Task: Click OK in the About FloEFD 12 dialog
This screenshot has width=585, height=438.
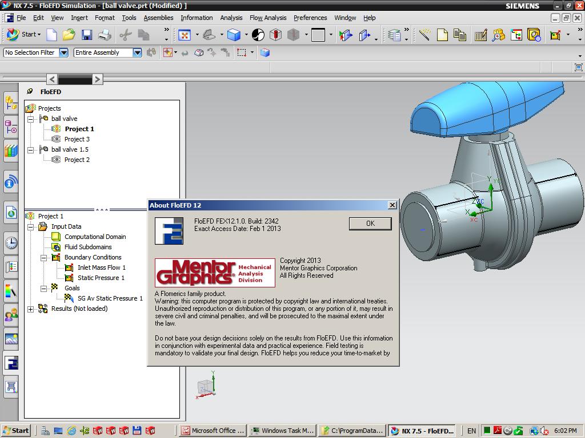Action: (x=370, y=224)
